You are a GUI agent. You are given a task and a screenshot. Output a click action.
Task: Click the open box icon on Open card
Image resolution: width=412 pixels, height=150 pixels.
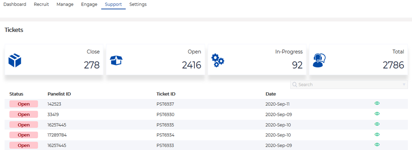pos(116,60)
